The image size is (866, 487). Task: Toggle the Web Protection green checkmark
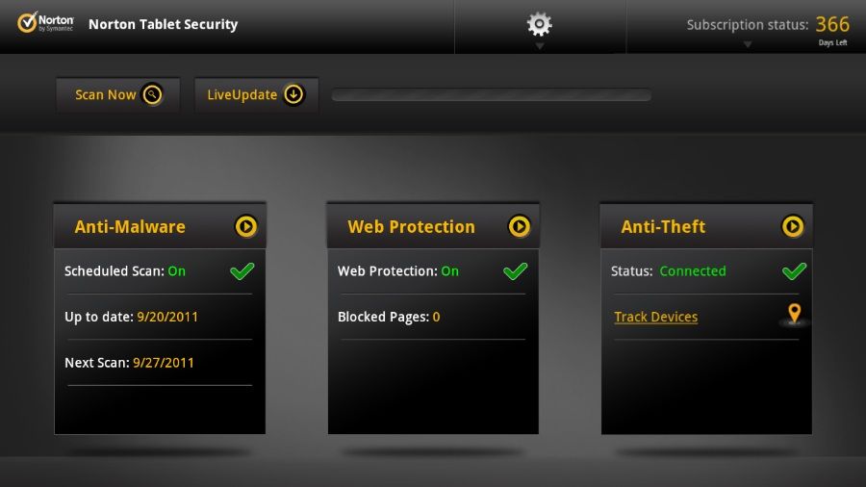pyautogui.click(x=516, y=271)
